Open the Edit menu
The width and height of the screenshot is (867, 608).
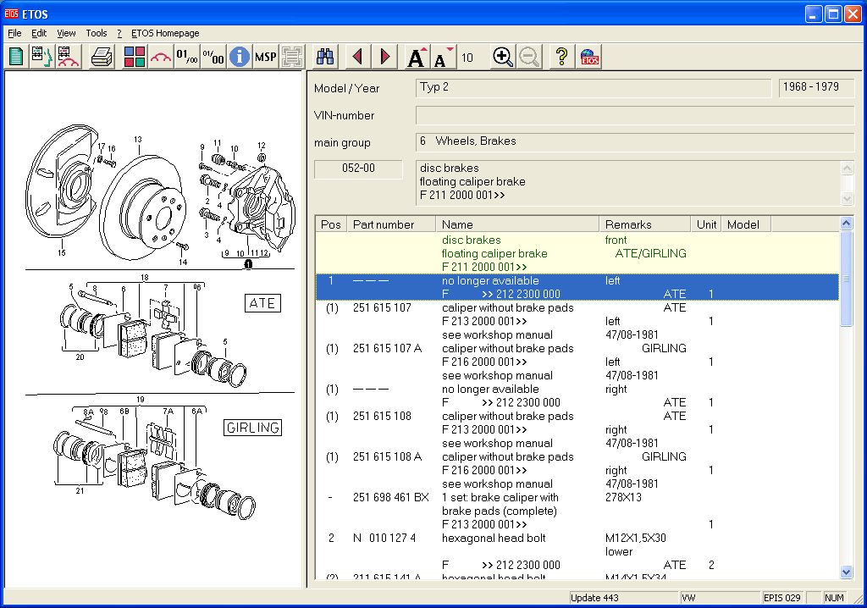[x=39, y=33]
